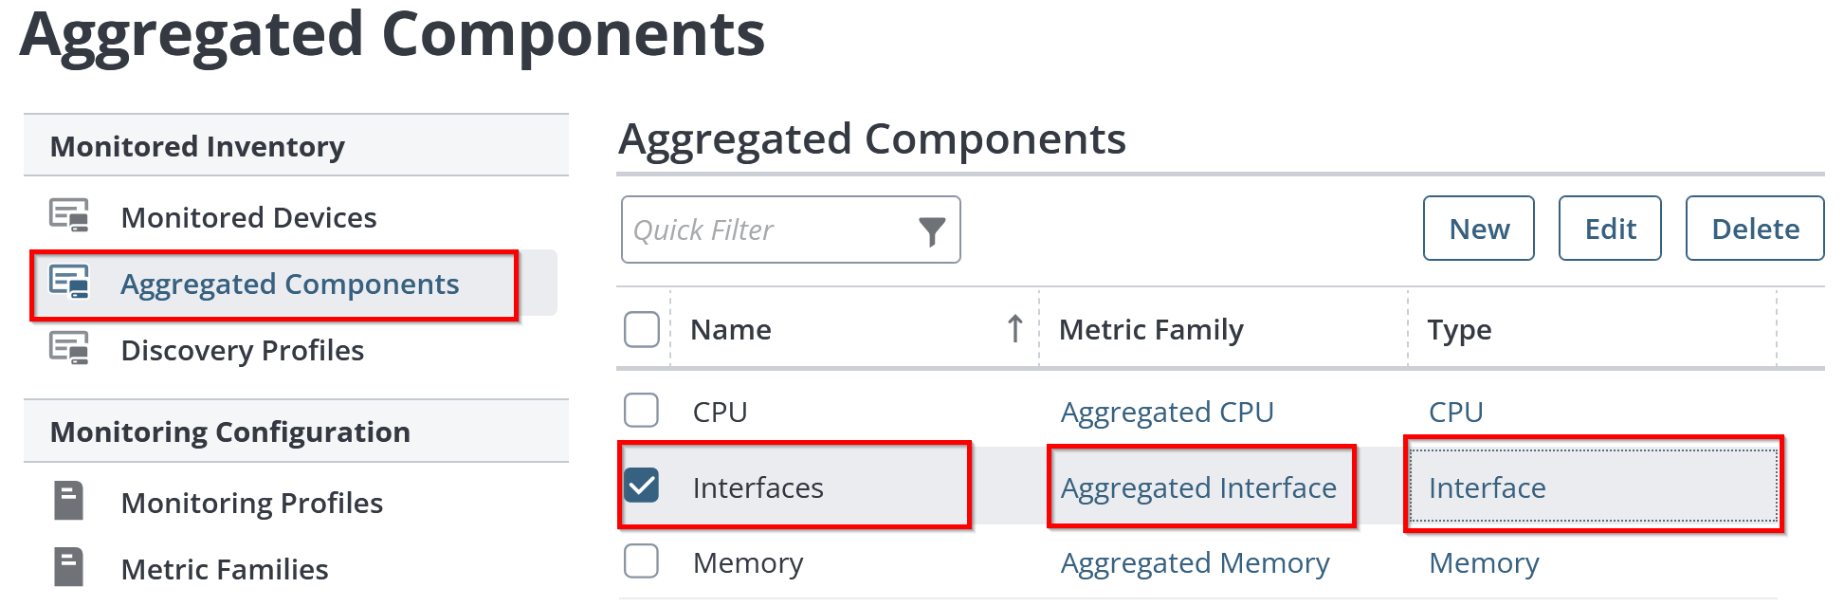Uncheck the Interfaces row checkbox
This screenshot has height=606, width=1844.
[642, 486]
